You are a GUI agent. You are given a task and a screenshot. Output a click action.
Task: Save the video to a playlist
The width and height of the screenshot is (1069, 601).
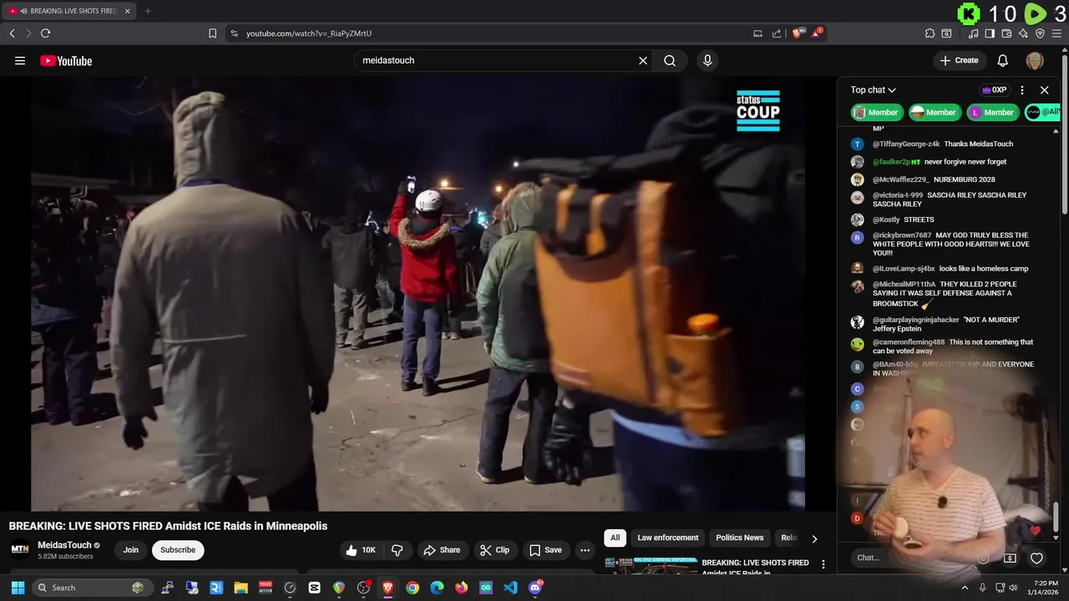[x=545, y=550]
